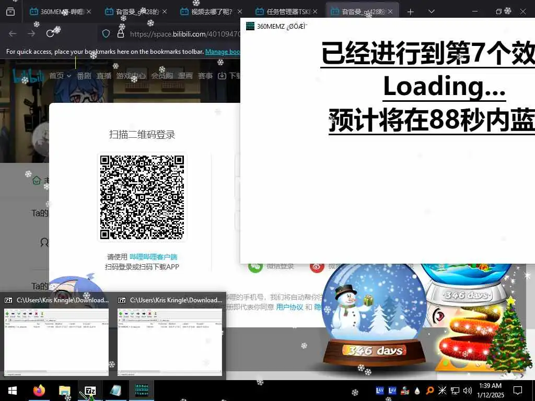Click the notepad-like taskbar icon
The image size is (535, 401).
[x=116, y=391]
